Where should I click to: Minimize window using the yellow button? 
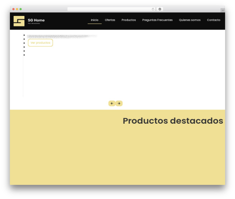click(17, 9)
